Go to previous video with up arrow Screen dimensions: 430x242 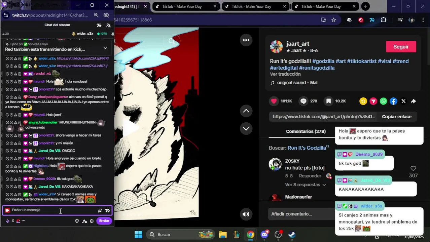(246, 111)
